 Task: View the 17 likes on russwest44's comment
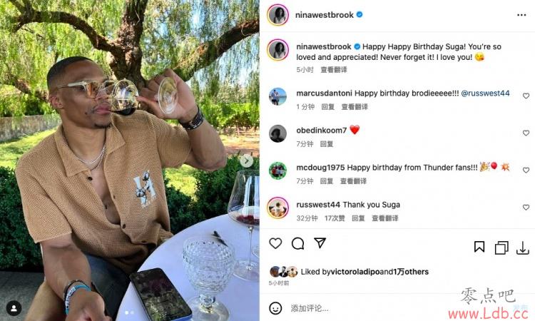(335, 218)
